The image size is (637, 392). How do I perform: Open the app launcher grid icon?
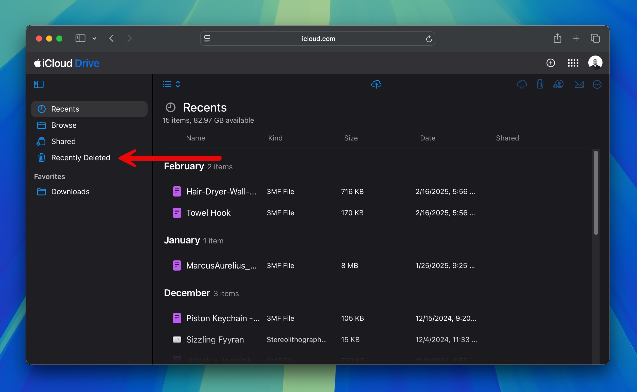click(573, 63)
